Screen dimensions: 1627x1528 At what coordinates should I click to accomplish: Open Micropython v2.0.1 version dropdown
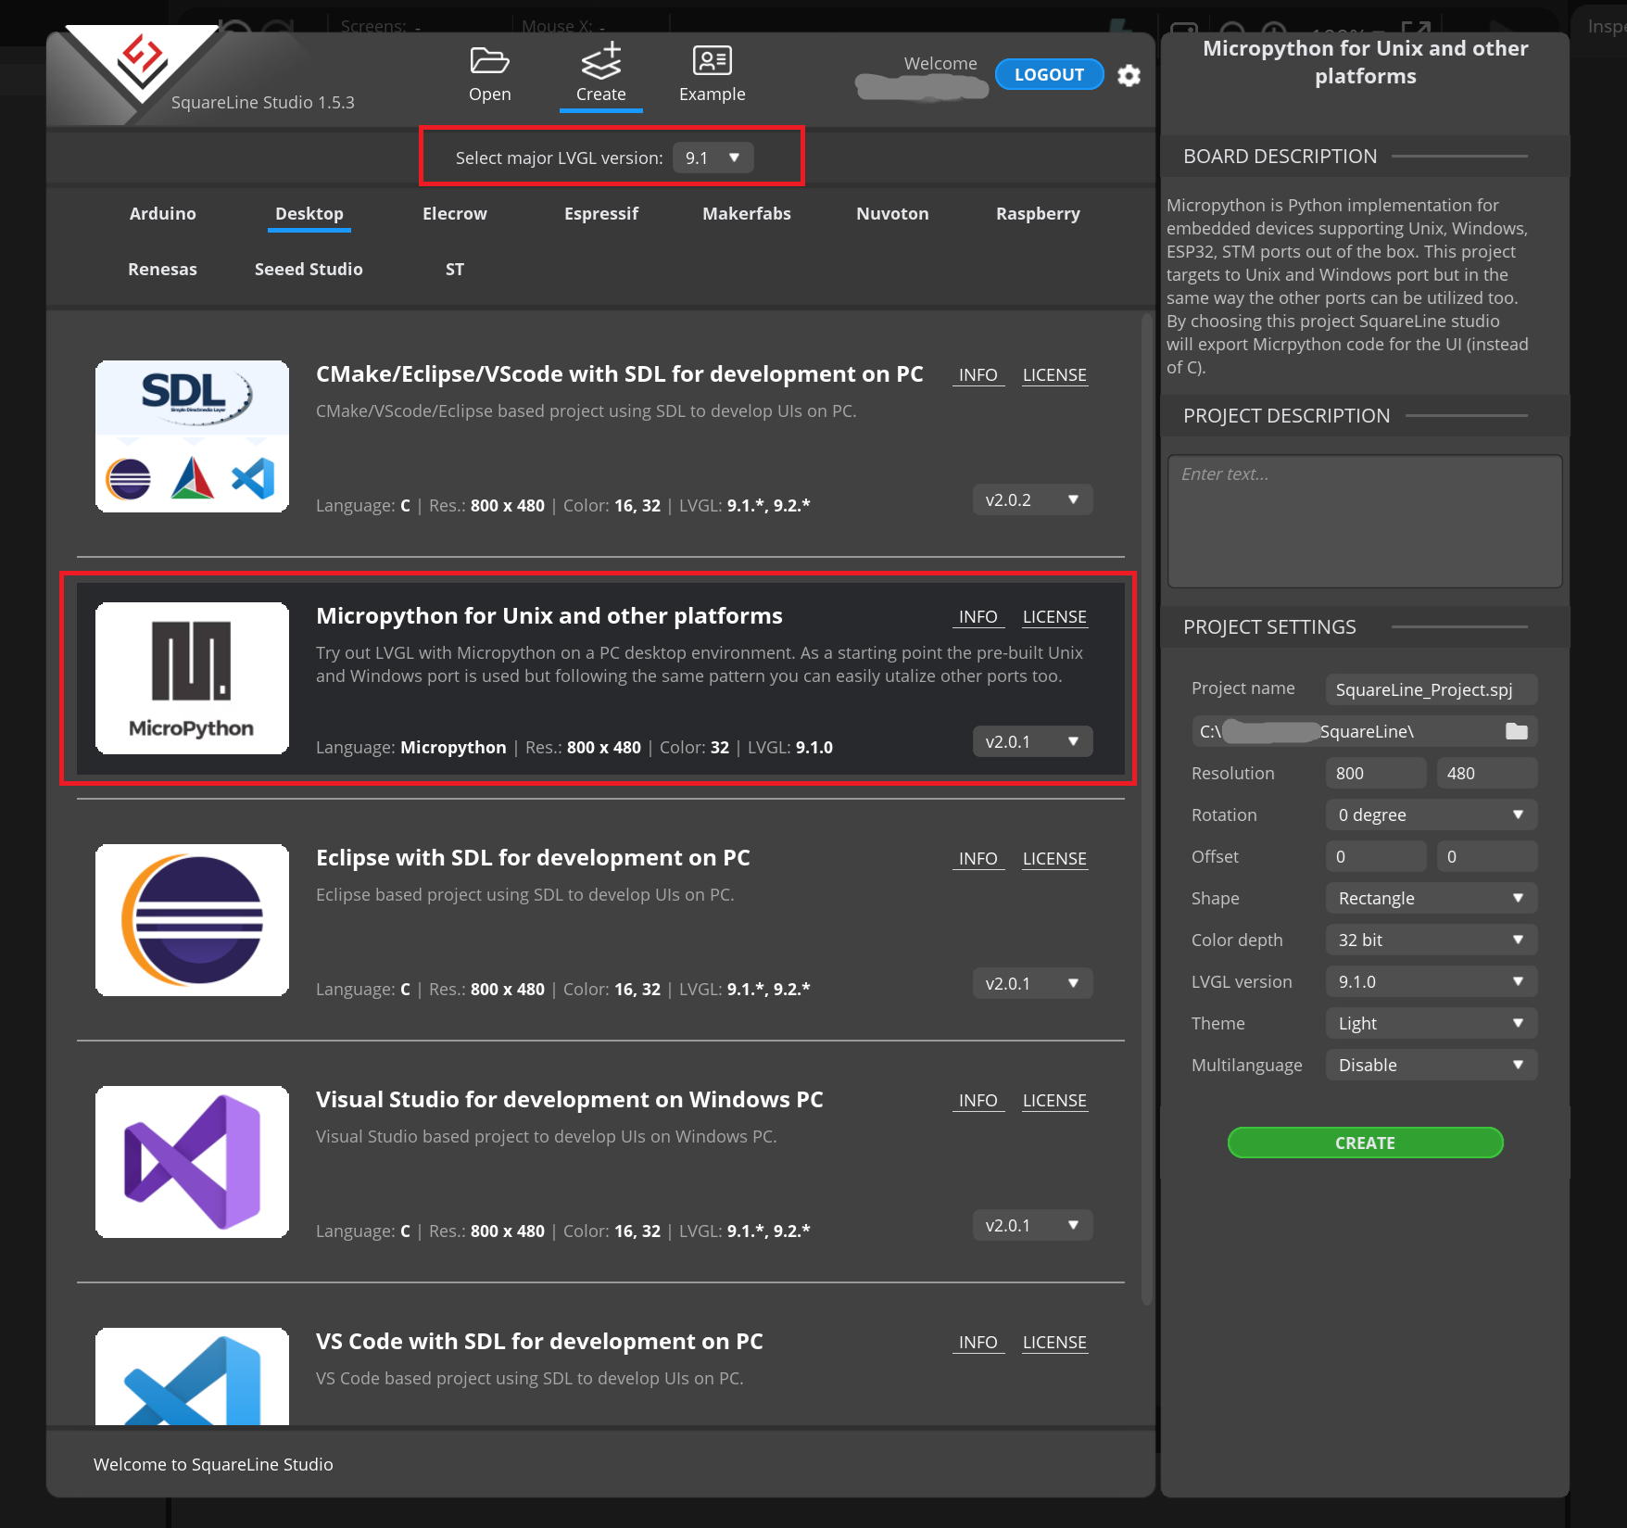[1032, 741]
